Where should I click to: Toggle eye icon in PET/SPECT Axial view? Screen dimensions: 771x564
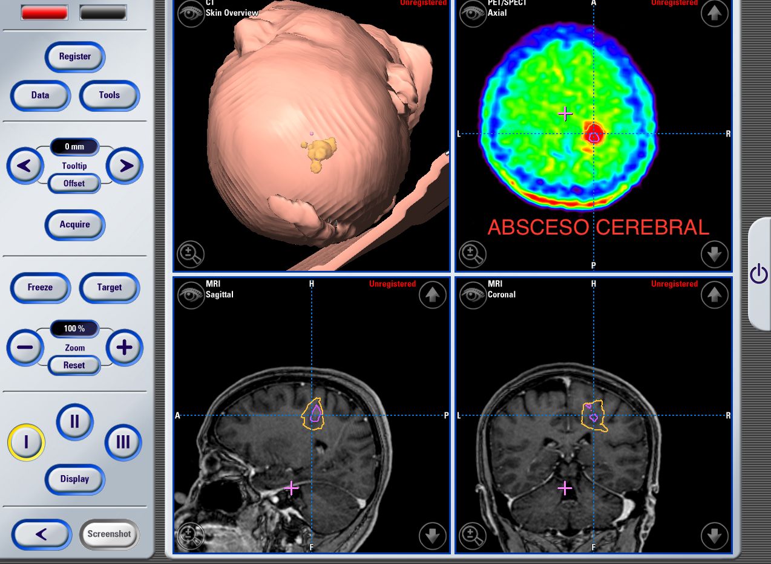click(473, 13)
